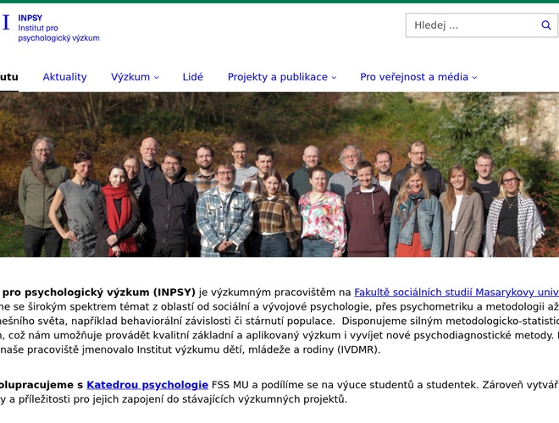The image size is (559, 423).
Task: Expand the Projekty a publikace chevron
Action: pos(334,78)
